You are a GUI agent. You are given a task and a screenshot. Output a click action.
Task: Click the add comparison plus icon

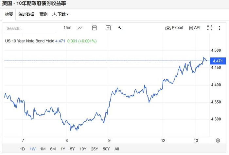coord(108,28)
